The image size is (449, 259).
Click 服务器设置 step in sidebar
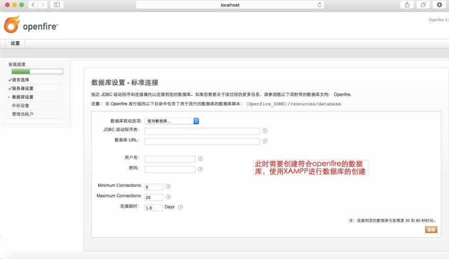[22, 89]
